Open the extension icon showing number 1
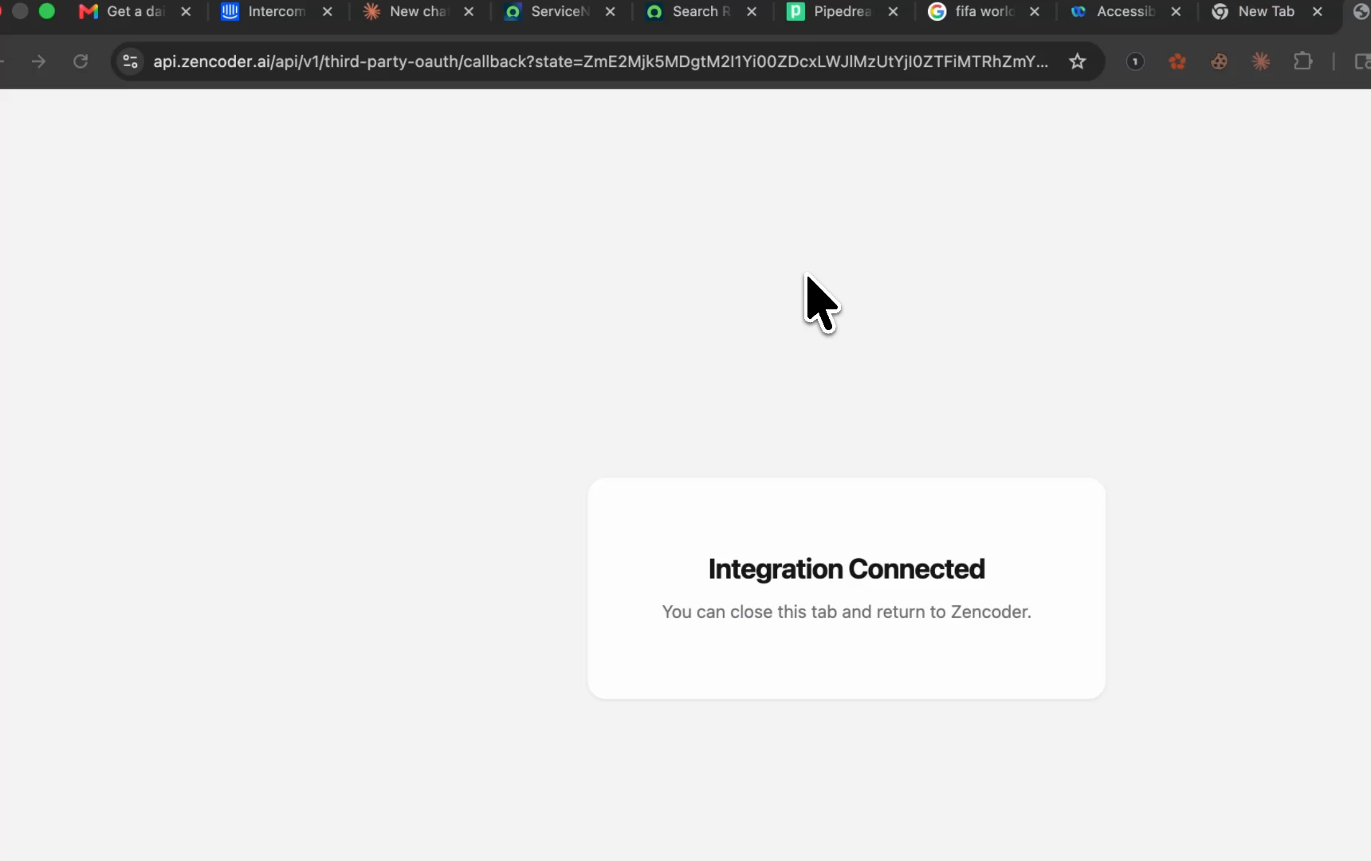This screenshot has width=1371, height=861. click(x=1135, y=61)
